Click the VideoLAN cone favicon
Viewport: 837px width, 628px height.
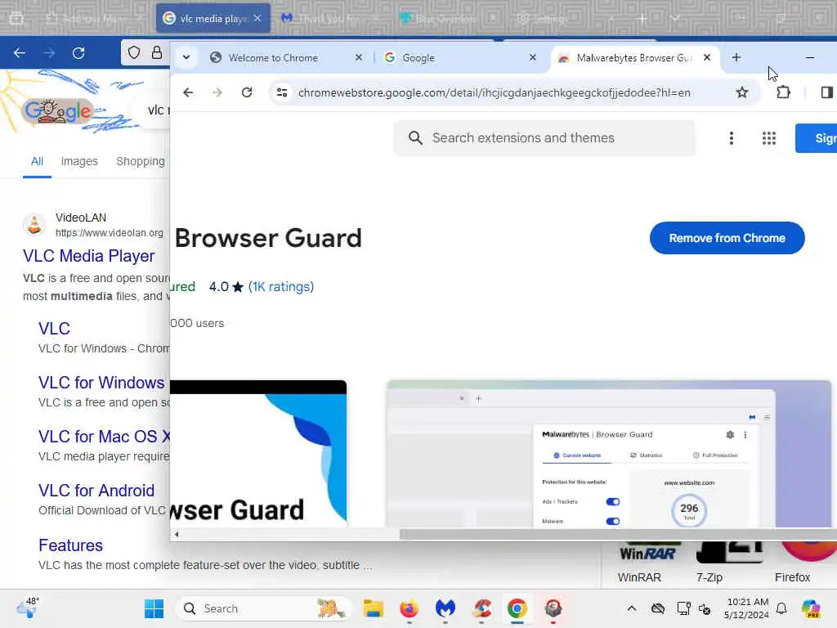coord(34,225)
